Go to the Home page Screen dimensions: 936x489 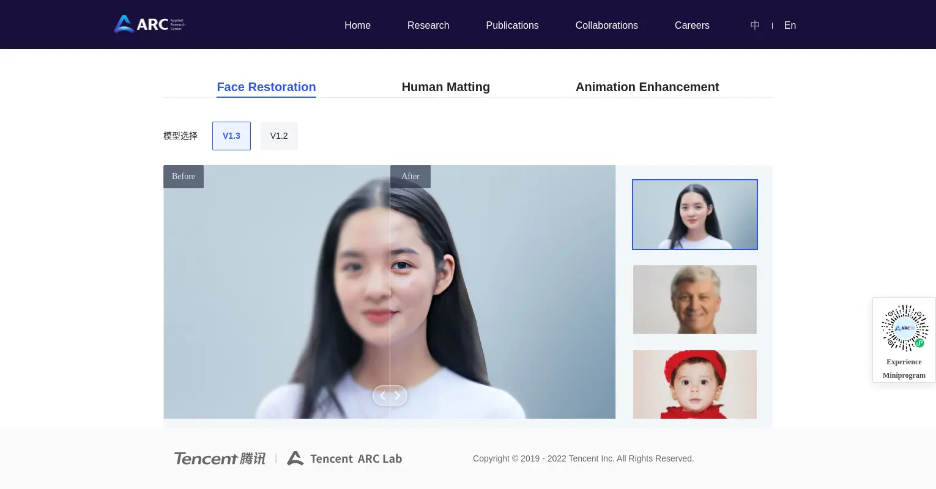[357, 25]
